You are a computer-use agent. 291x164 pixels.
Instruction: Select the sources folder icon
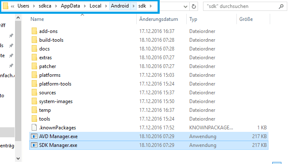pyautogui.click(x=34, y=92)
